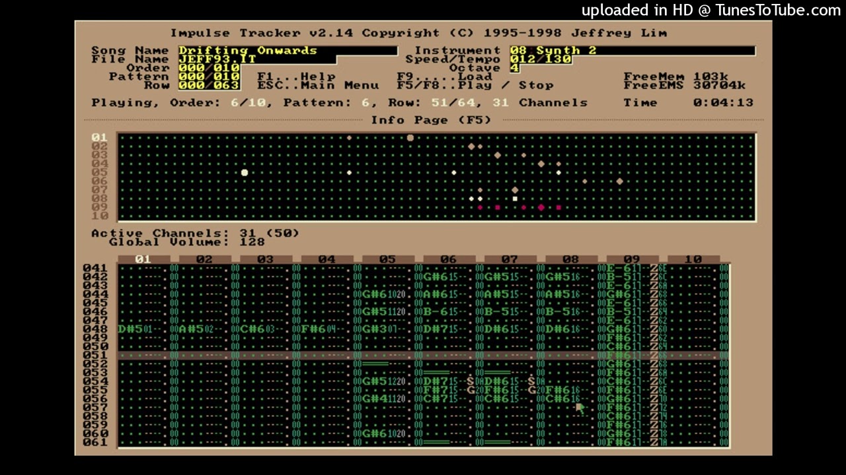Click highlighted row number 051
This screenshot has width=846, height=475.
point(95,355)
